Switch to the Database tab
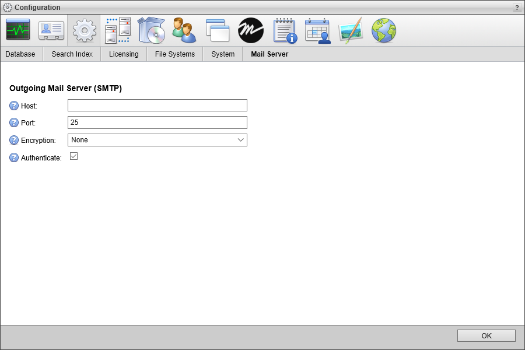 click(x=20, y=54)
